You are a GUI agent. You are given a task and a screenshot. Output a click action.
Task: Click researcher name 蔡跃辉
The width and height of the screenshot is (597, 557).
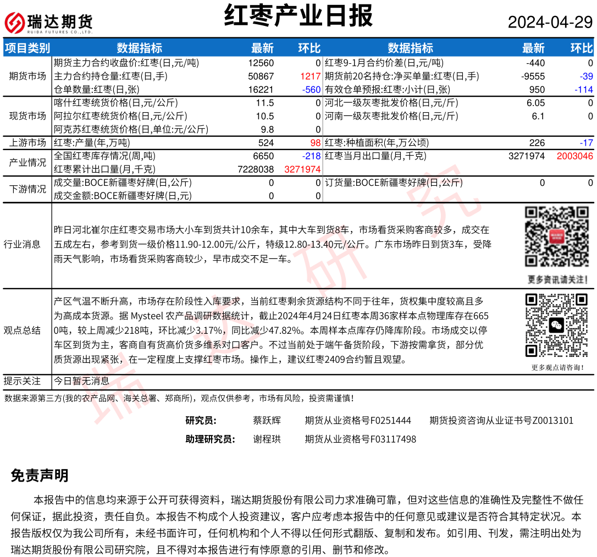pos(267,421)
